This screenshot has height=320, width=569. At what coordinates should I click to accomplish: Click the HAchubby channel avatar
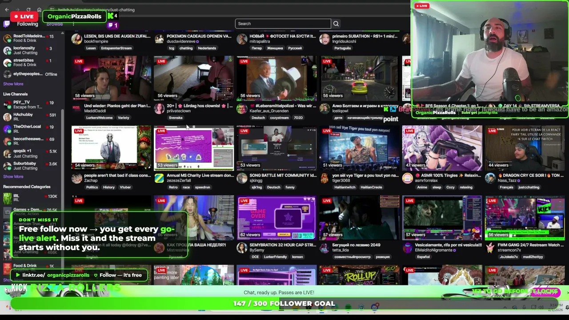(x=7, y=117)
